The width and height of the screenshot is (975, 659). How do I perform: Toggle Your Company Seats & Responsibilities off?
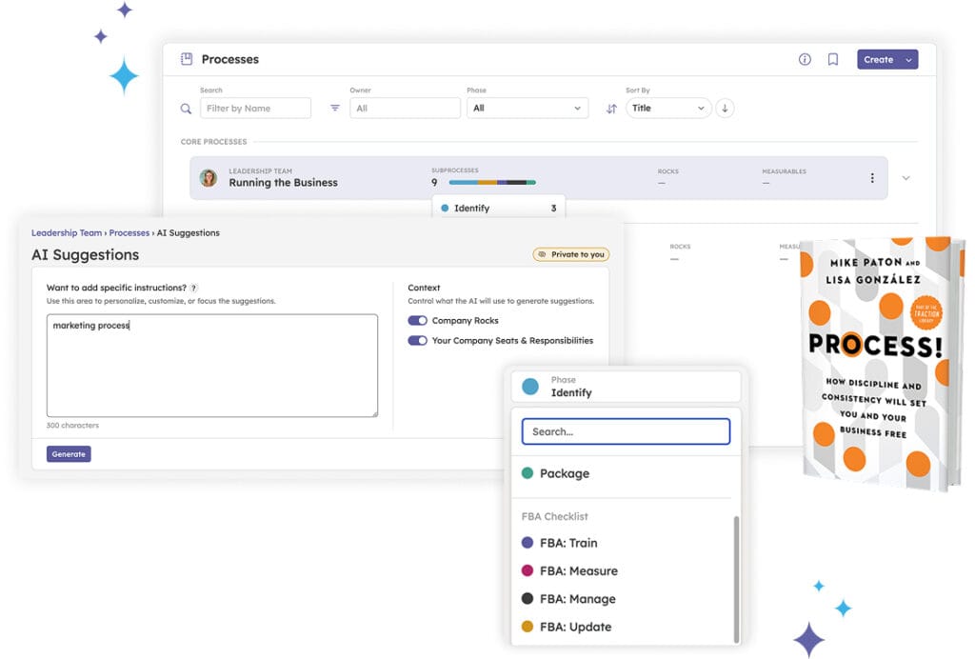point(417,340)
